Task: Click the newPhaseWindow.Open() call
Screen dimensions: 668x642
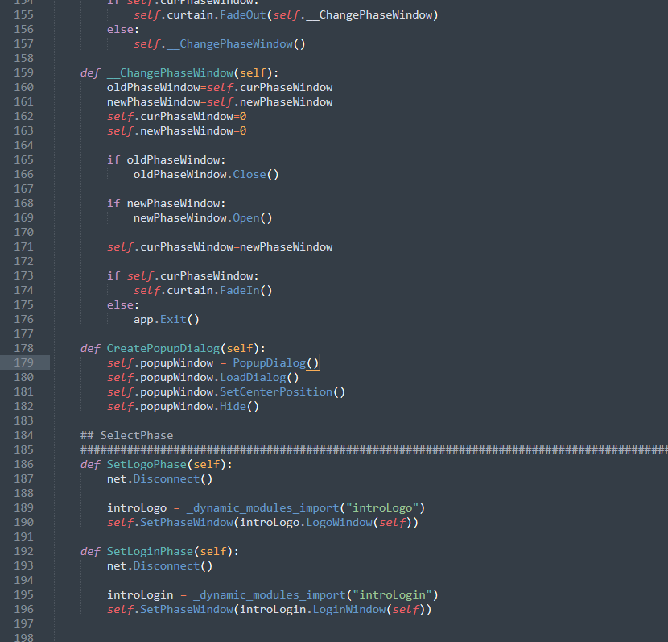Action: click(202, 218)
